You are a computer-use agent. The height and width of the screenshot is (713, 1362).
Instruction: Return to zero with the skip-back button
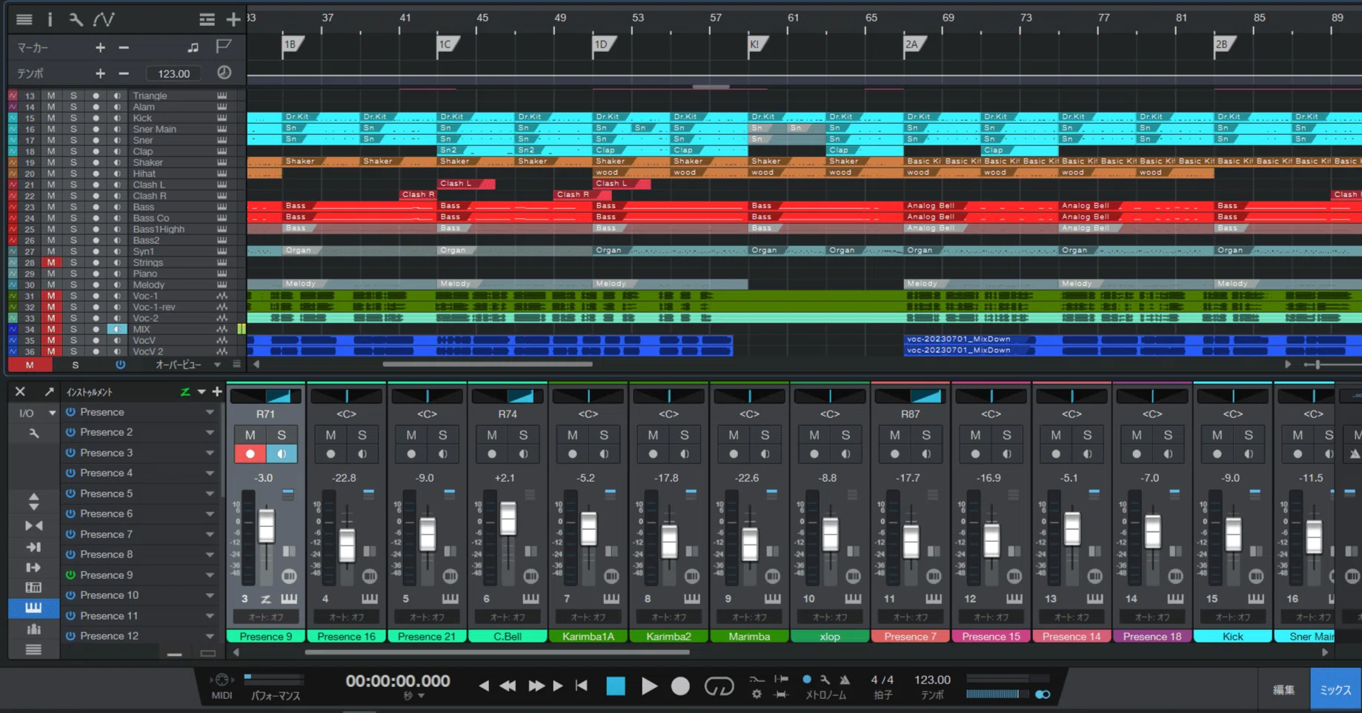click(x=582, y=686)
